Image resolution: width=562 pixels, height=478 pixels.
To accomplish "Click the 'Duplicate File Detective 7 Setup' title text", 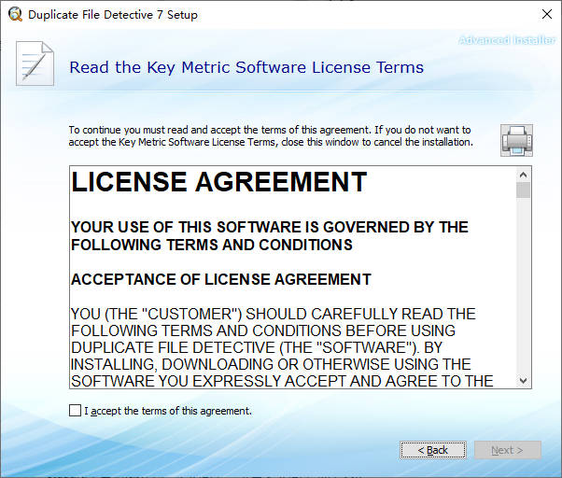I will pyautogui.click(x=113, y=15).
